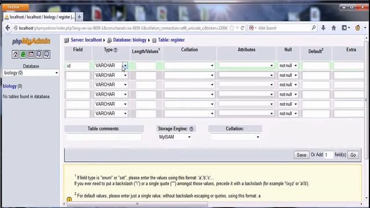The height and width of the screenshot is (208, 370).
Task: Open the Server: localhost link
Action: coord(86,40)
